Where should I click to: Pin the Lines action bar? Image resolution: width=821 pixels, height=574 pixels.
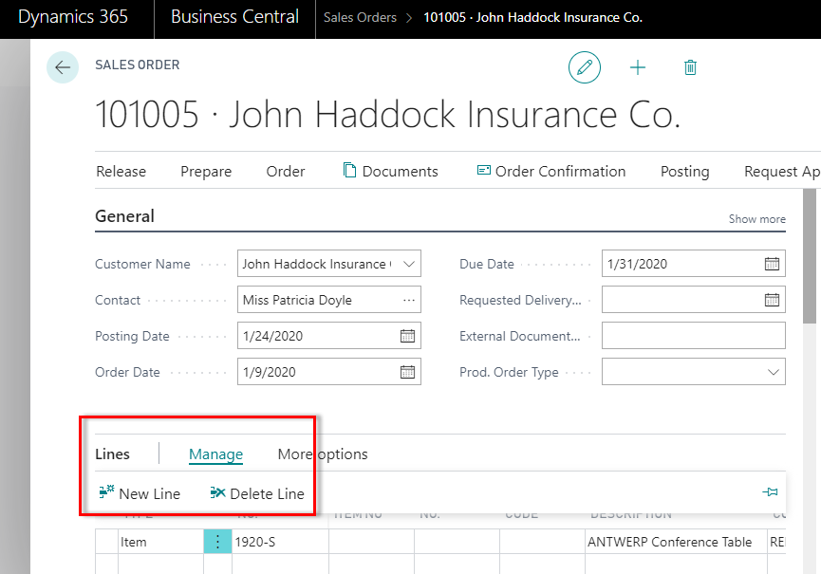770,492
